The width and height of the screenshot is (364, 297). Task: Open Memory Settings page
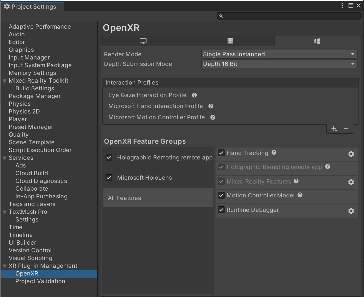[33, 73]
